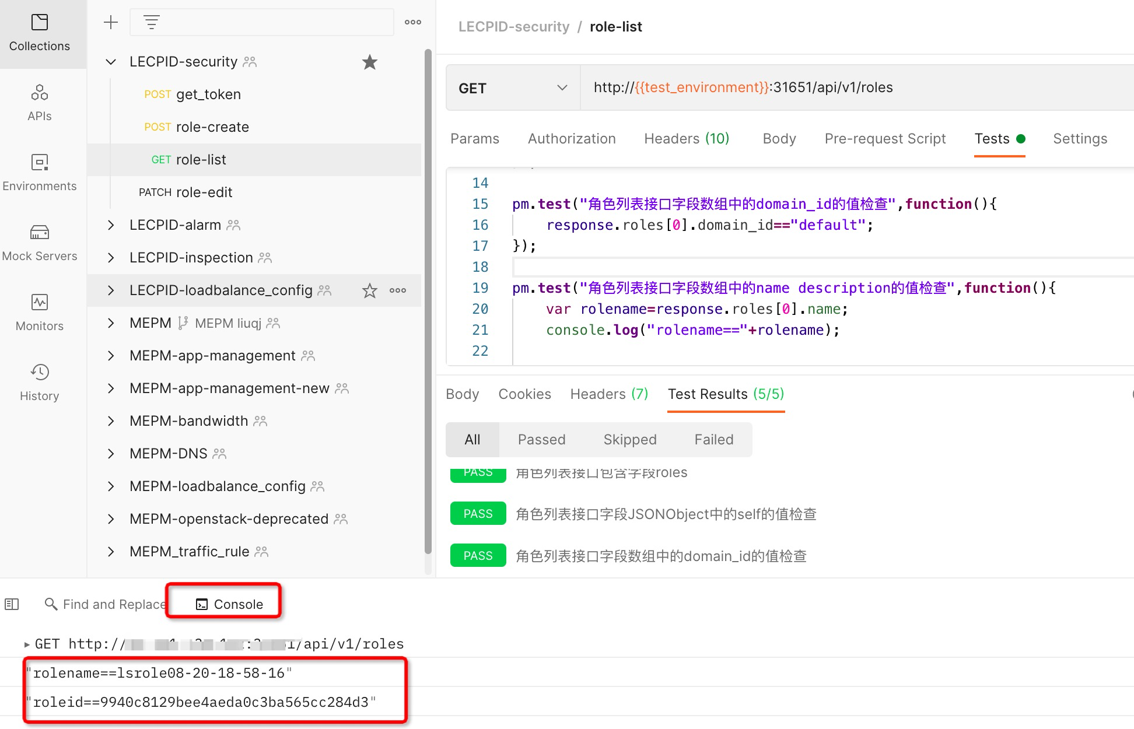Collapse the LECPID-security collection

[111, 62]
